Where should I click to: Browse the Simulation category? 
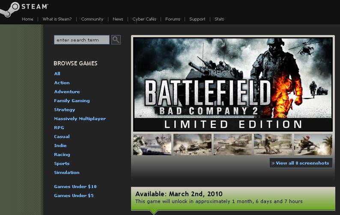67,173
